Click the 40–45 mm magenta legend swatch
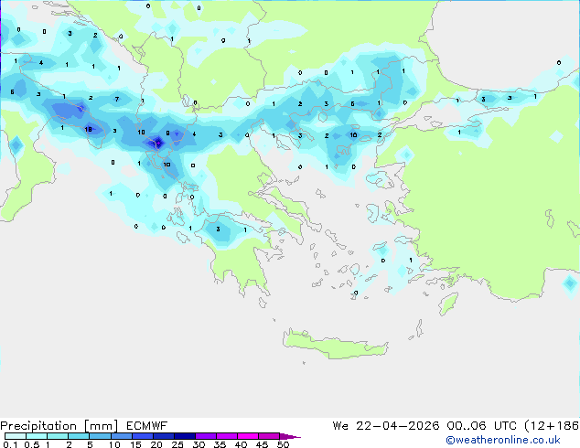This screenshot has width=580, height=448. coord(248,436)
